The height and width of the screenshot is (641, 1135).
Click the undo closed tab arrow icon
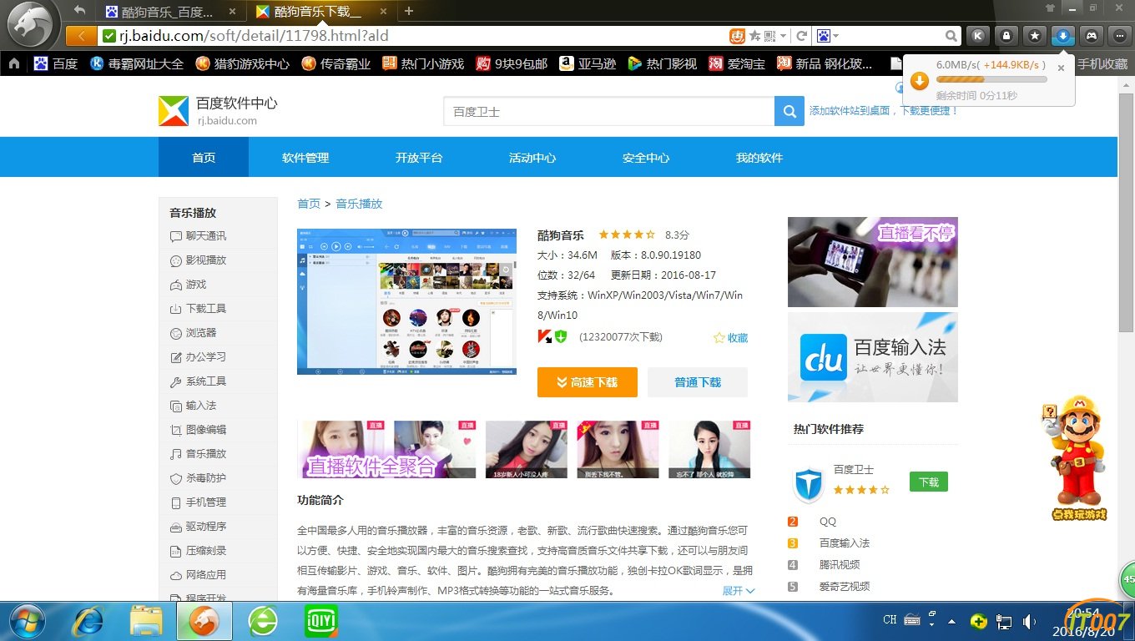tap(79, 11)
